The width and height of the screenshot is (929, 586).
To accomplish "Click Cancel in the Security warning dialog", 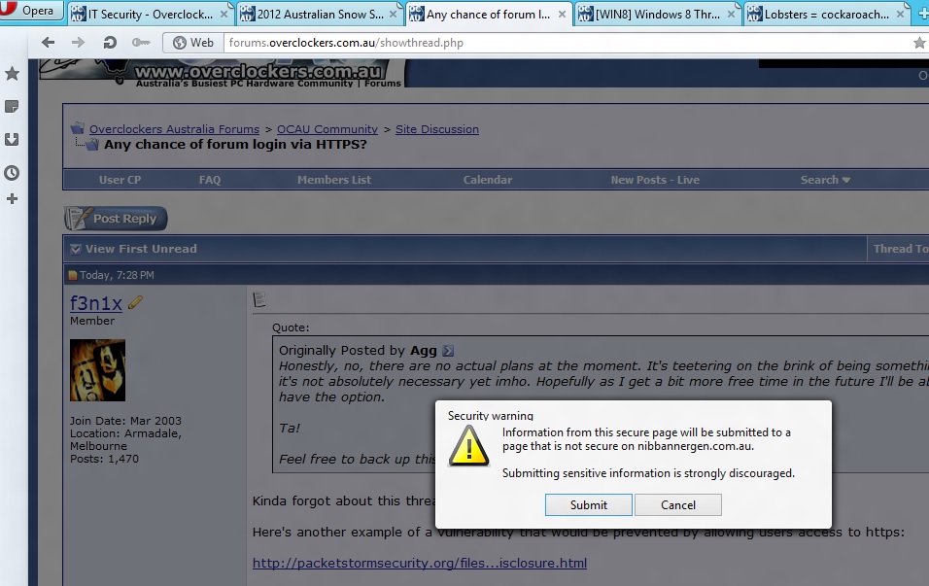I will pyautogui.click(x=677, y=504).
